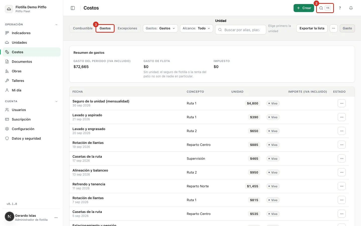Open the notifications bell
This screenshot has height=226, width=361.
(351, 8)
